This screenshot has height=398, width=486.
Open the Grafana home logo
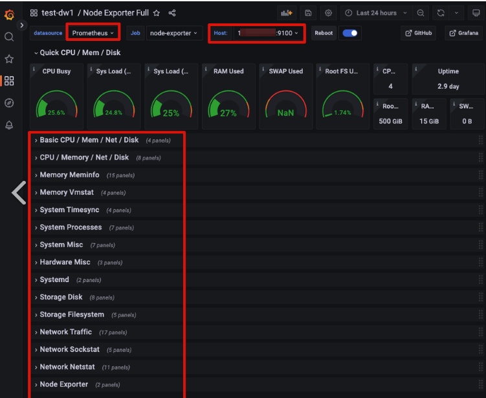tap(9, 14)
